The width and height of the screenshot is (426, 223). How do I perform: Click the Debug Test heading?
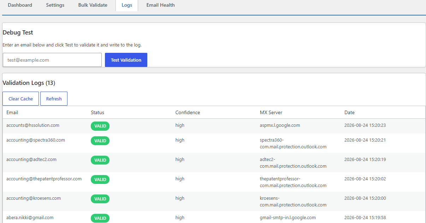(x=18, y=32)
